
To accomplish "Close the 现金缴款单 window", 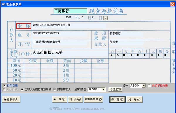I will click(172, 4).
